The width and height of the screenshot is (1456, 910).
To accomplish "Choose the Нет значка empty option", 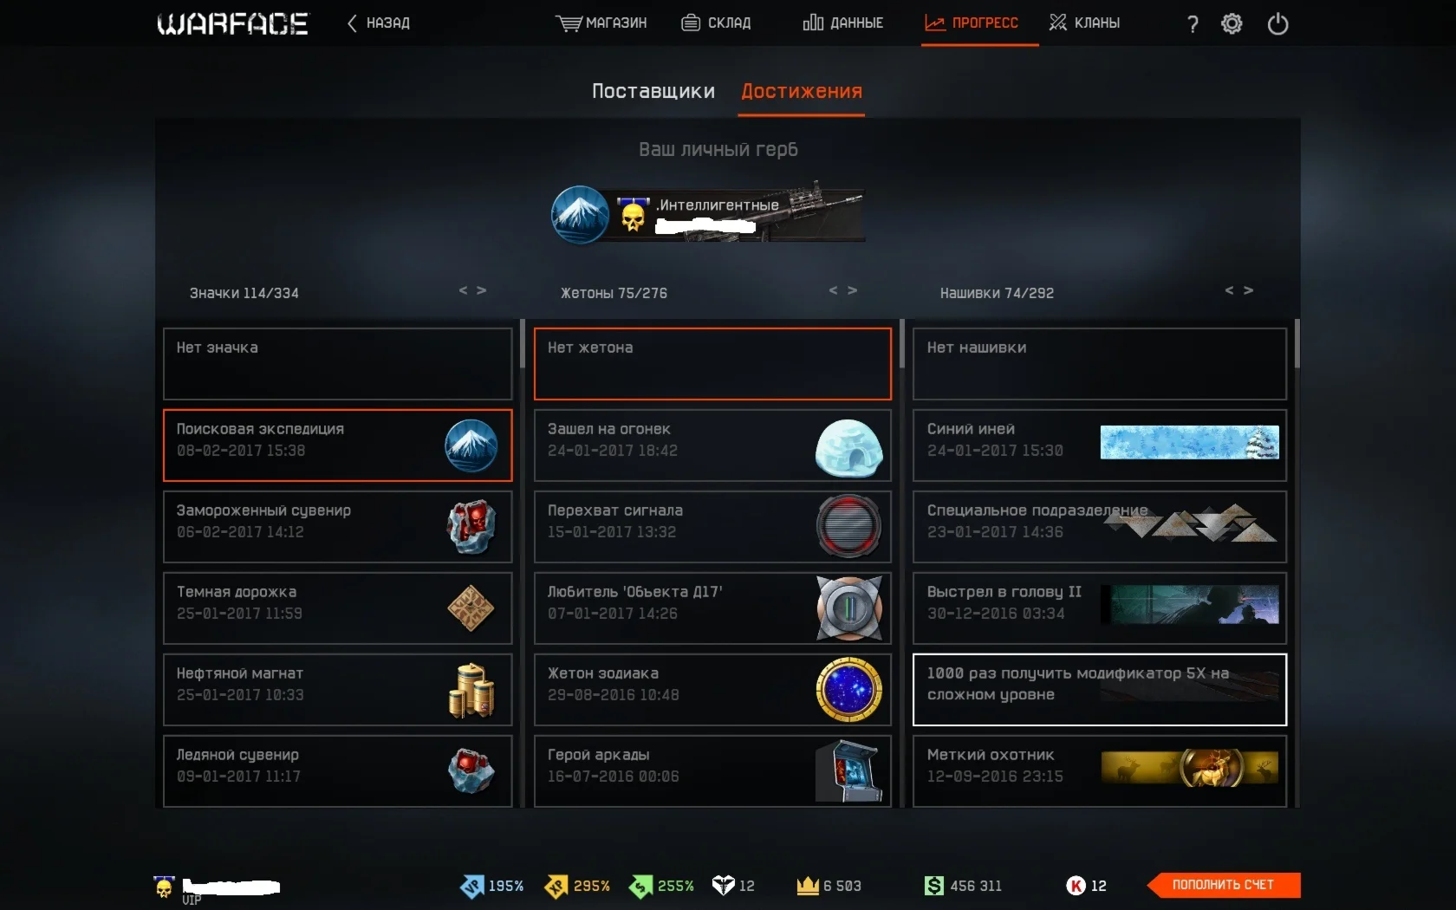I will point(338,363).
